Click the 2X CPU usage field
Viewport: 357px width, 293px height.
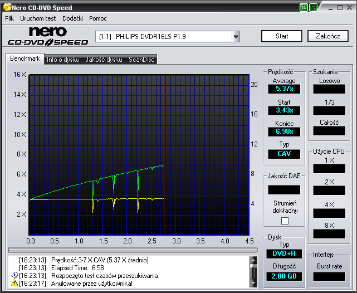click(x=329, y=191)
